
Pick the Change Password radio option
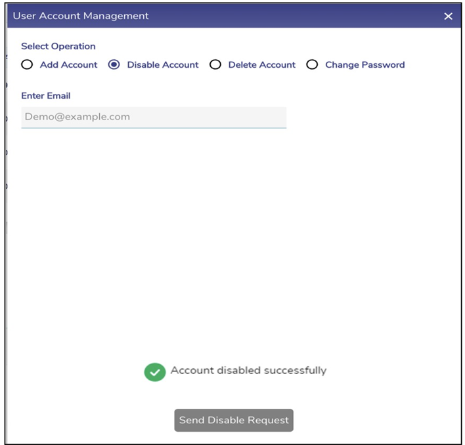[312, 65]
